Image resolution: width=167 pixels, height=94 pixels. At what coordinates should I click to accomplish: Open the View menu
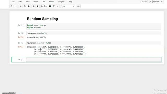tap(27, 2)
